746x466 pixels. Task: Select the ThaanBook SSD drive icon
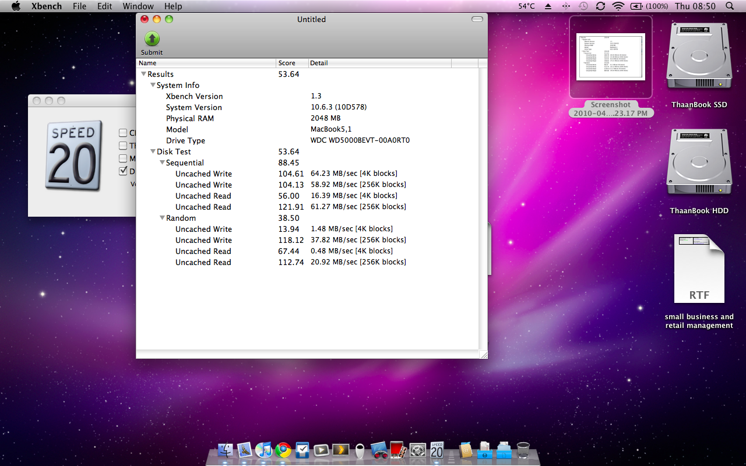[x=699, y=57]
